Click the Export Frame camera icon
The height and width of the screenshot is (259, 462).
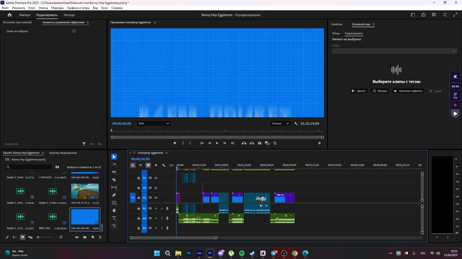259,143
